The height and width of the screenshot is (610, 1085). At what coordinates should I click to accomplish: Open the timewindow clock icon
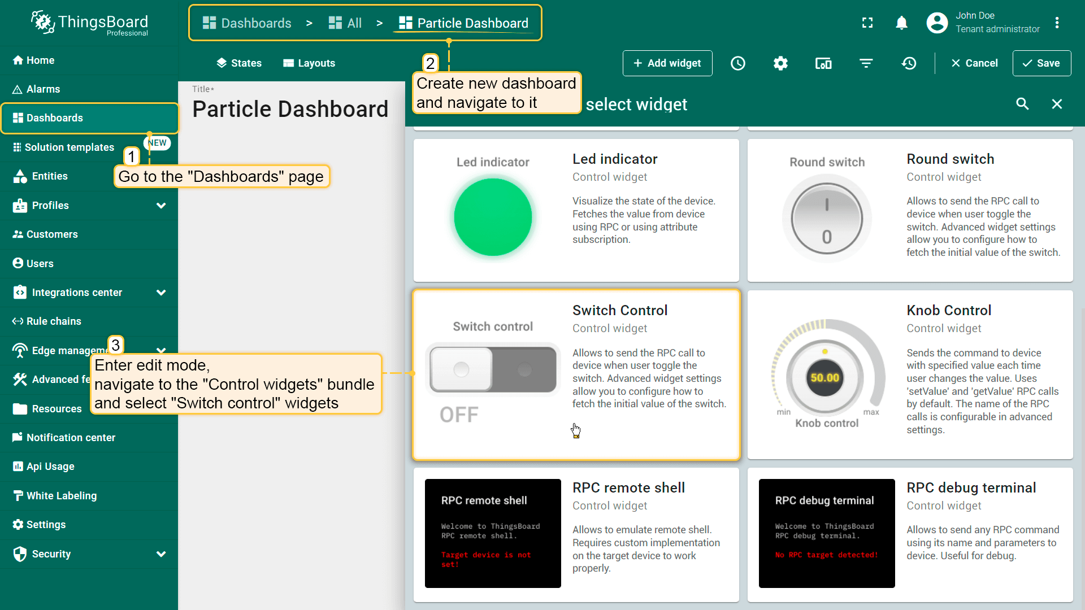pos(738,63)
